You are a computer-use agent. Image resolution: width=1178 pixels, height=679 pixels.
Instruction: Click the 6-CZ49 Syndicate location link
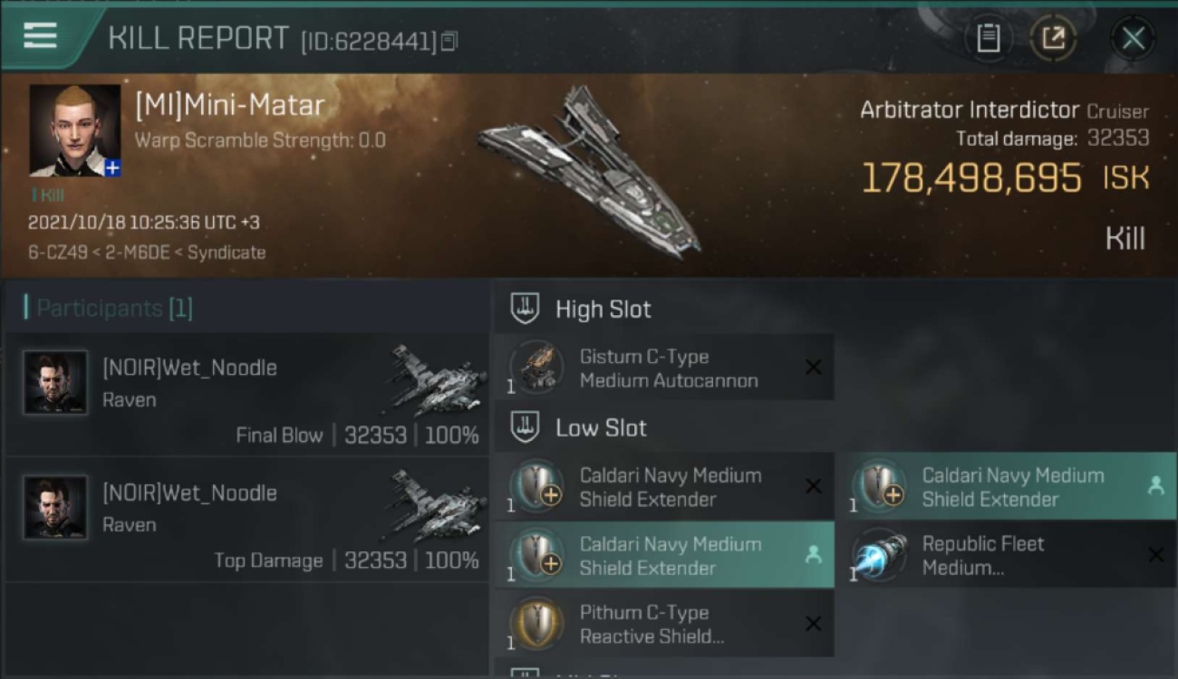[x=147, y=253]
